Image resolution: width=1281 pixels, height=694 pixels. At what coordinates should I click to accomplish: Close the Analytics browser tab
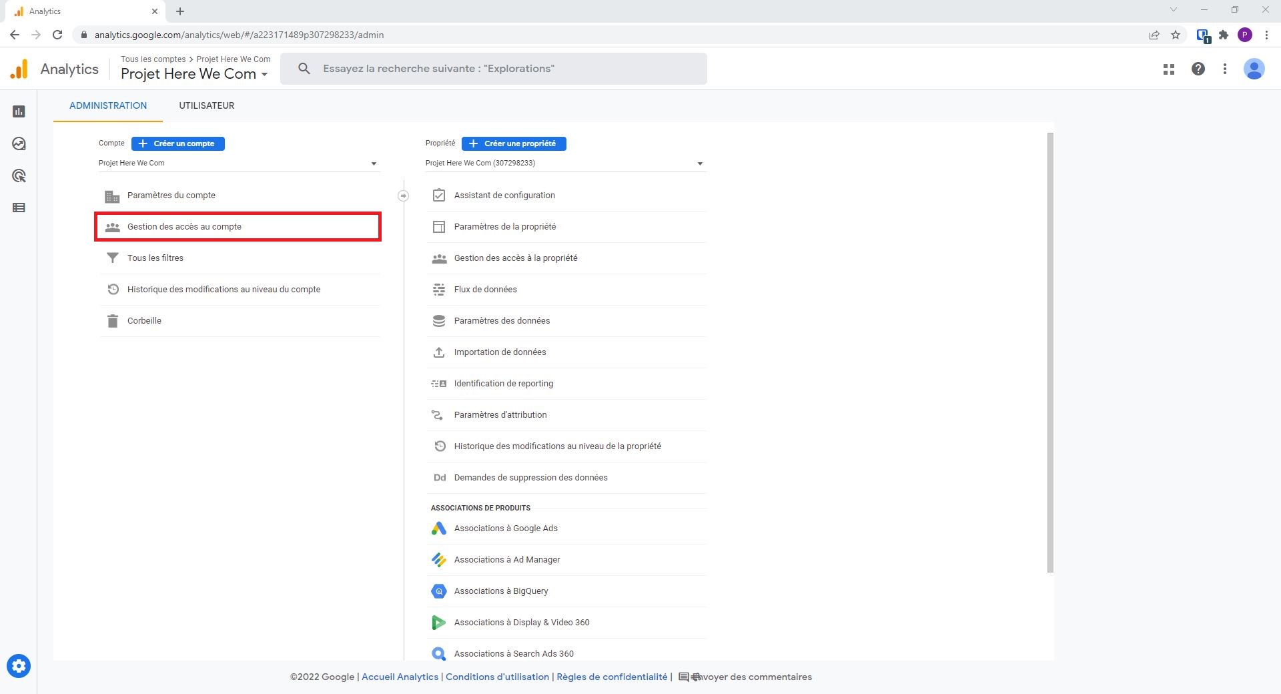click(x=155, y=11)
